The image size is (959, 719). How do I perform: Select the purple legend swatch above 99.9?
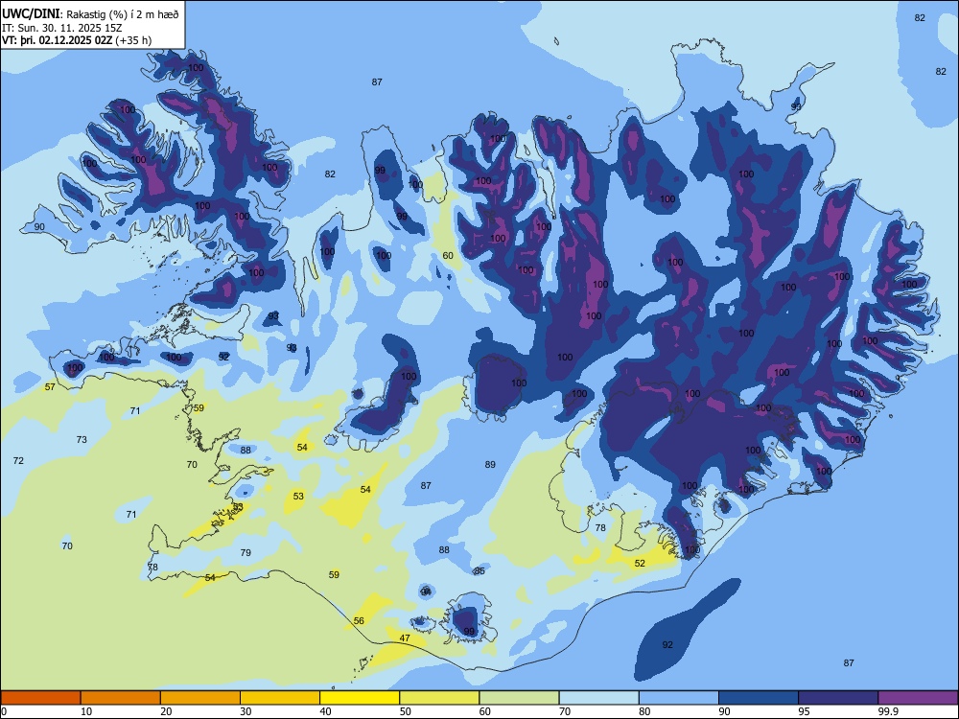[918, 698]
